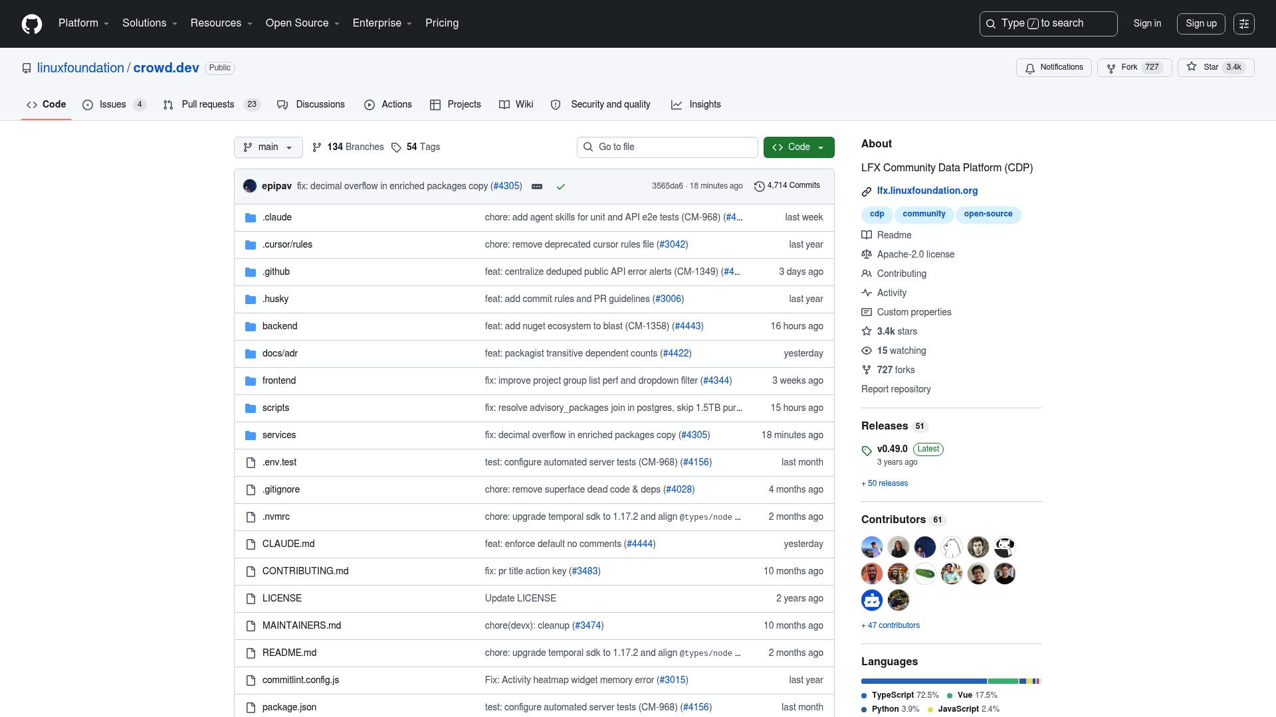This screenshot has height=717, width=1276.
Task: Click the Report repository link
Action: [896, 390]
